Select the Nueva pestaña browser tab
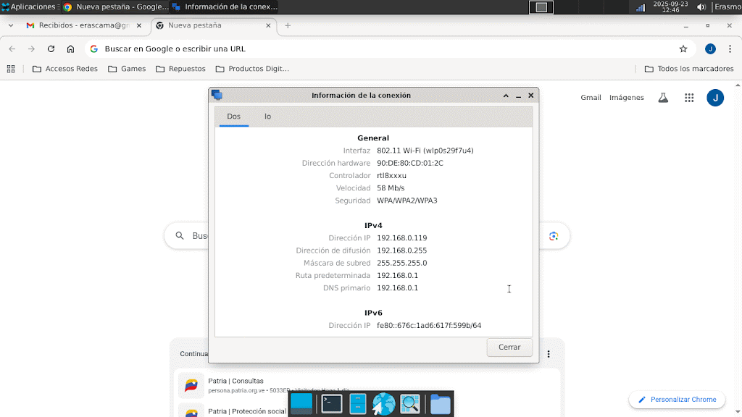Viewport: 742px width, 417px height. pos(212,25)
